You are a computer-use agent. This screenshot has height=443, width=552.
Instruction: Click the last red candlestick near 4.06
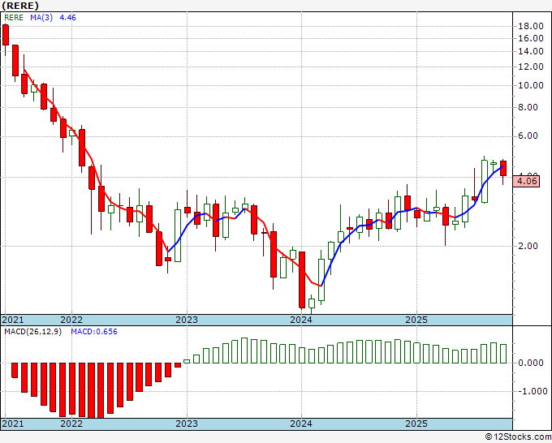[x=503, y=169]
